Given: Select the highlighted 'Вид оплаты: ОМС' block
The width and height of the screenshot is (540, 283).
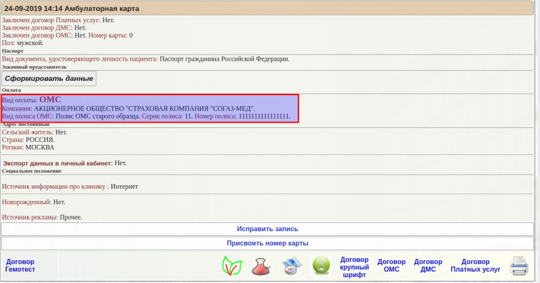Looking at the screenshot, I should pos(148,108).
